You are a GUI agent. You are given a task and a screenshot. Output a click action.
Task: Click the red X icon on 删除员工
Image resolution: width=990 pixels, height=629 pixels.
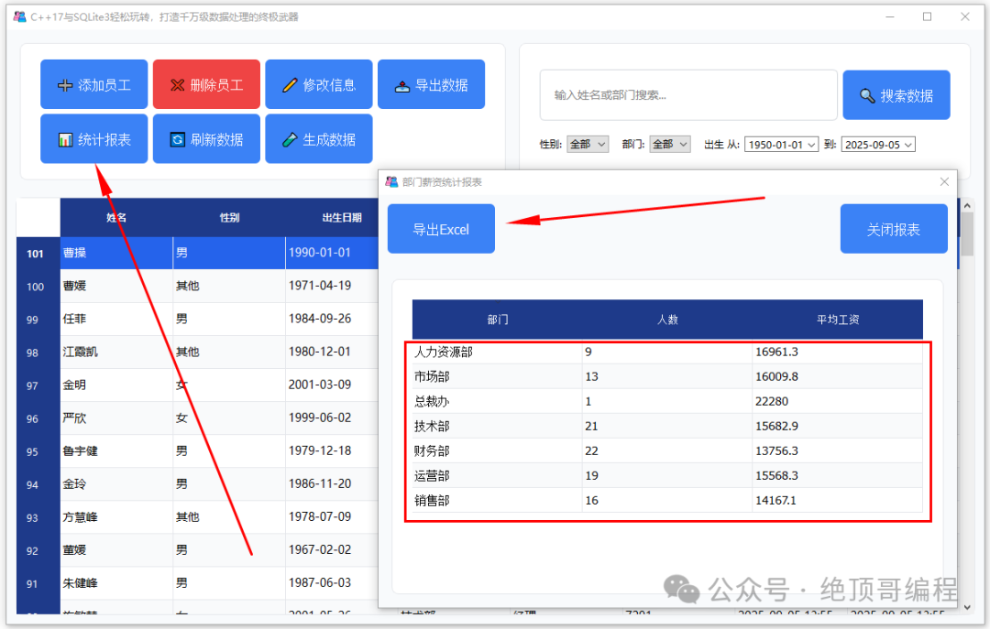pos(178,85)
